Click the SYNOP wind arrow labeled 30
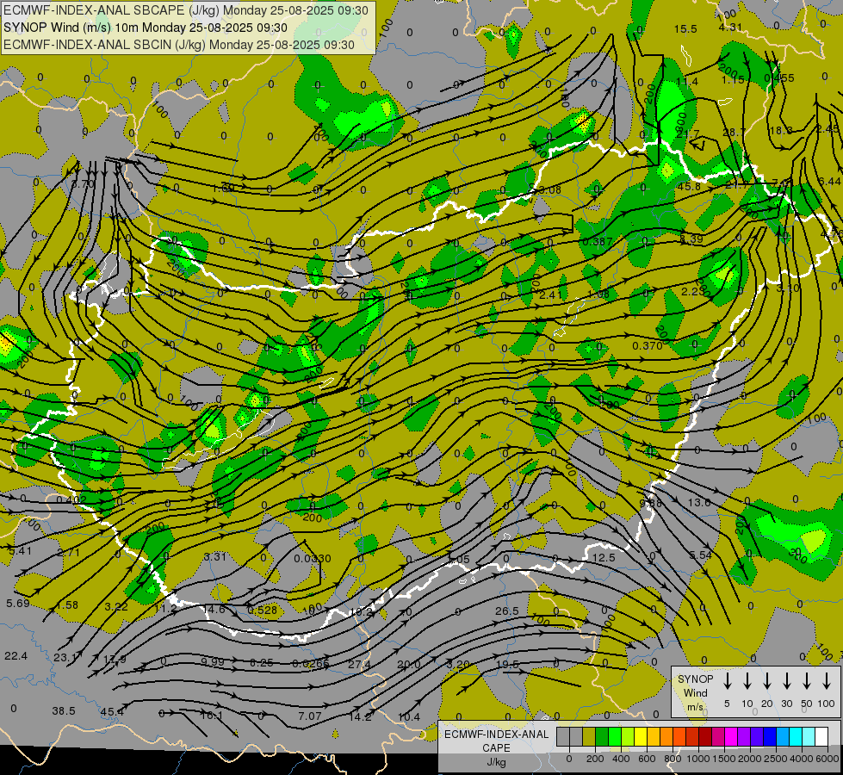The height and width of the screenshot is (775, 843). [x=786, y=681]
